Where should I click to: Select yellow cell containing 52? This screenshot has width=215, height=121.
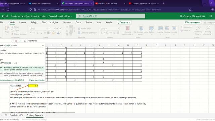point(33,86)
